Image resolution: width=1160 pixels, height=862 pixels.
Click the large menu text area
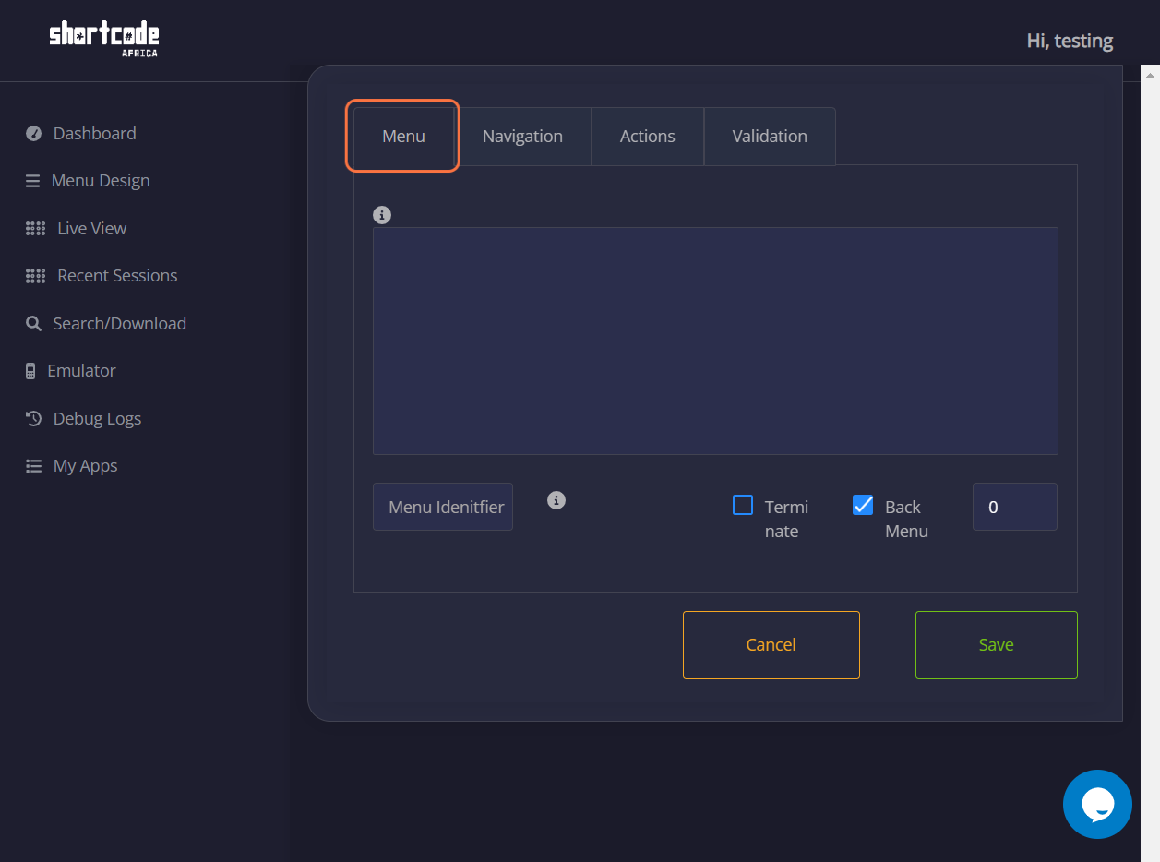715,341
